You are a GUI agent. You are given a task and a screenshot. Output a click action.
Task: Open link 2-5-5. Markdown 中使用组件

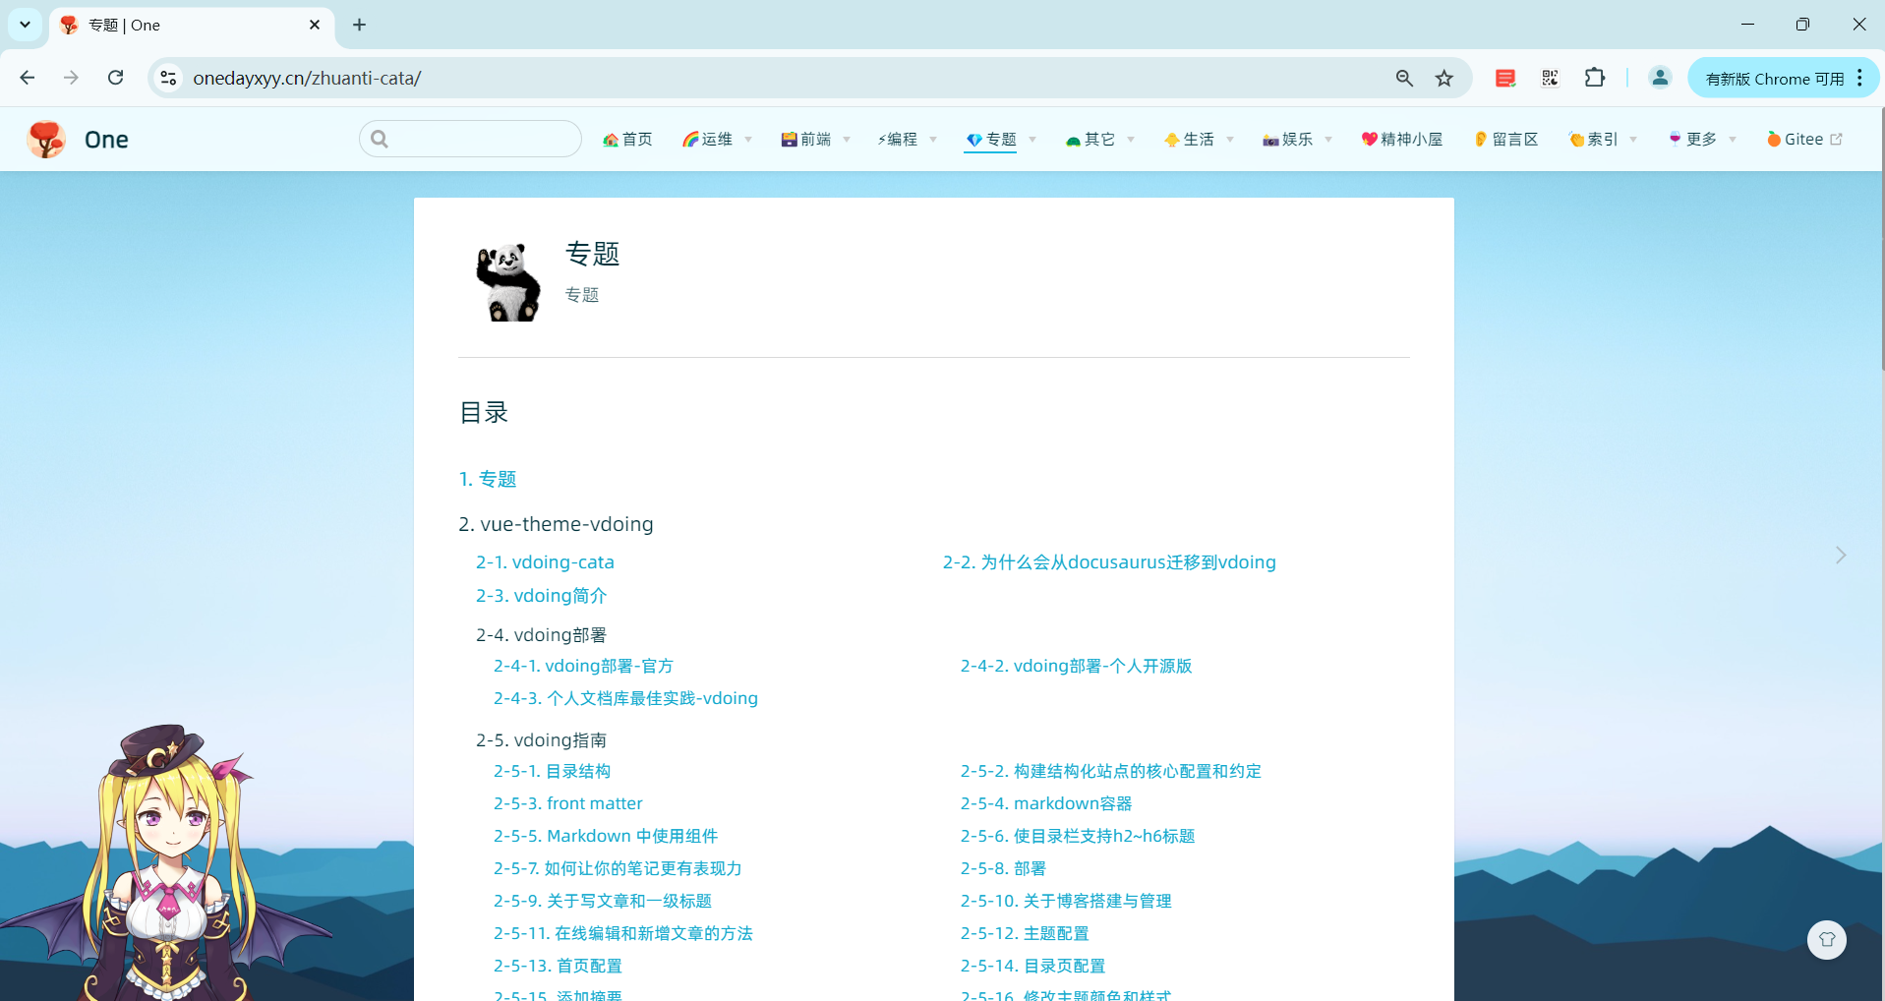click(605, 836)
